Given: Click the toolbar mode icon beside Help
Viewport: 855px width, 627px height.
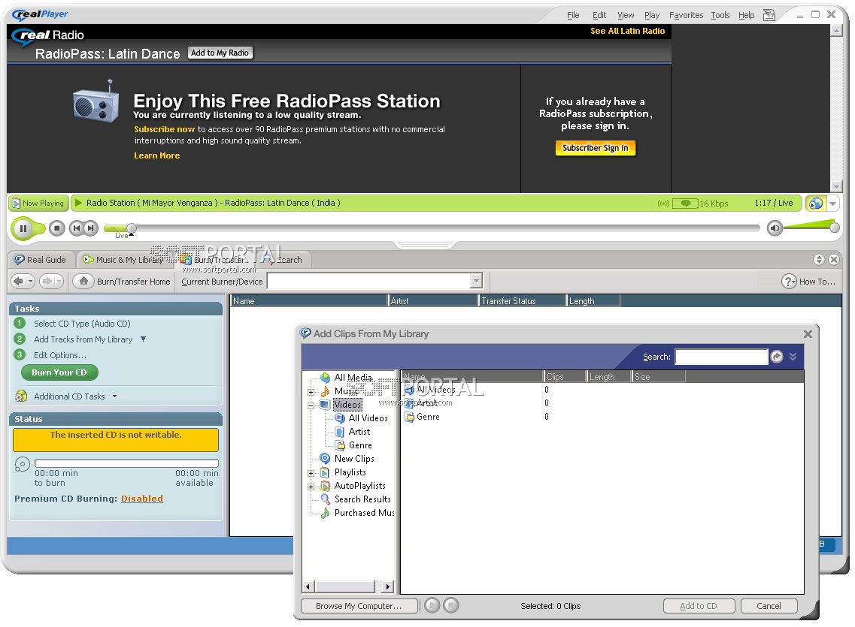Looking at the screenshot, I should [769, 15].
